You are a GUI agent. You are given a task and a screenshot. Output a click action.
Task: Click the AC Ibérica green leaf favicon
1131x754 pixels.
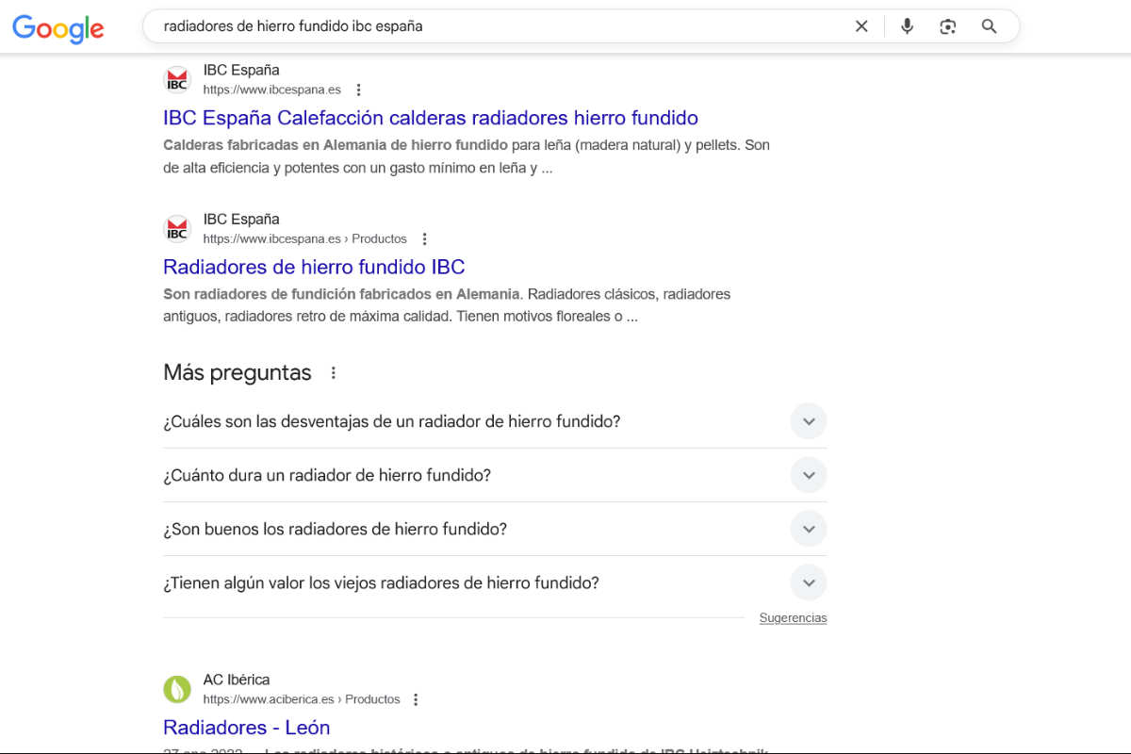[x=177, y=690]
